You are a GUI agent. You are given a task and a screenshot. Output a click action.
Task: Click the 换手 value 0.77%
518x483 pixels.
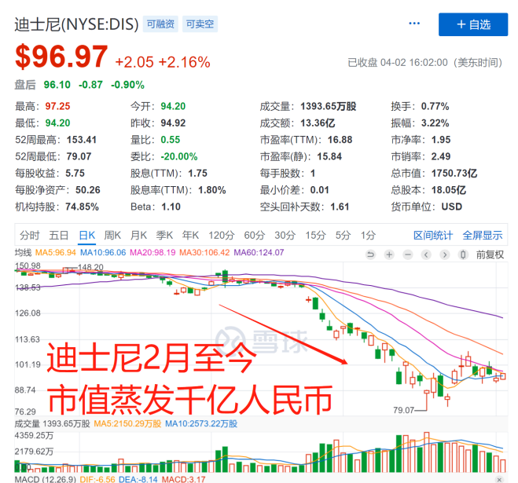435,106
